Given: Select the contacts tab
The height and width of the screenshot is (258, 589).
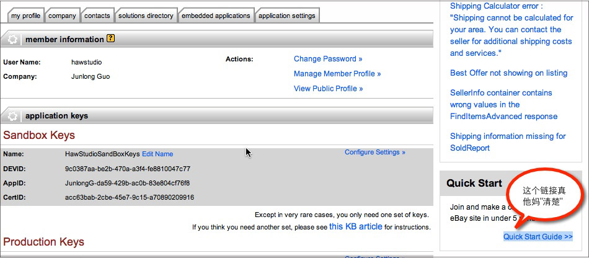Looking at the screenshot, I should (97, 16).
